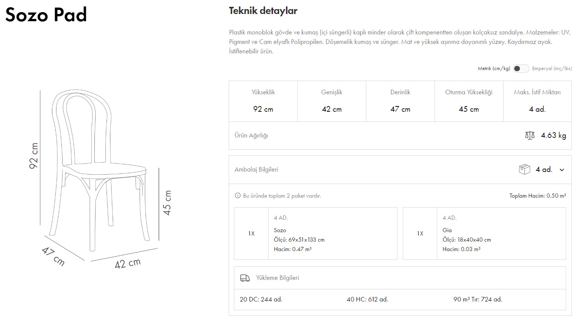Expand the chevron next to 4 ad.
This screenshot has height=317, width=576.
tap(562, 170)
